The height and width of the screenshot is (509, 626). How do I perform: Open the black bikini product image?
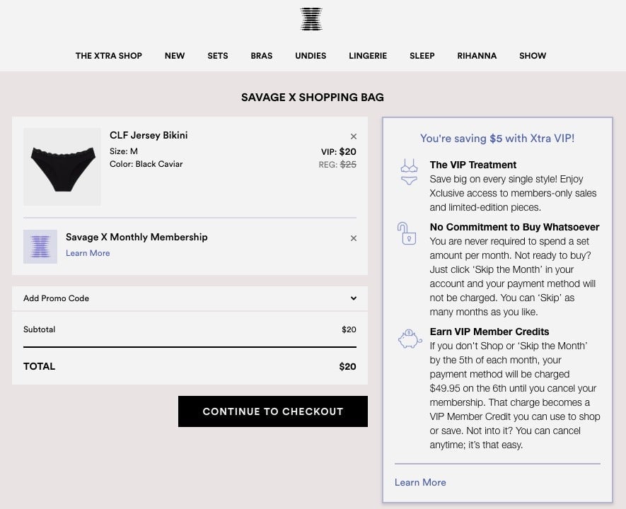pyautogui.click(x=62, y=167)
